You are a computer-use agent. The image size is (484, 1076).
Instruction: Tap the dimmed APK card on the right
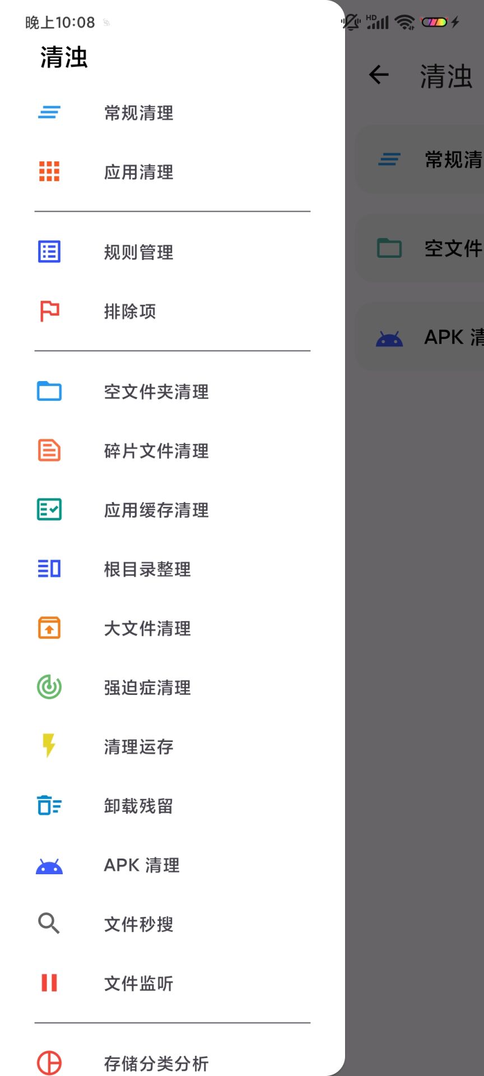pos(420,337)
